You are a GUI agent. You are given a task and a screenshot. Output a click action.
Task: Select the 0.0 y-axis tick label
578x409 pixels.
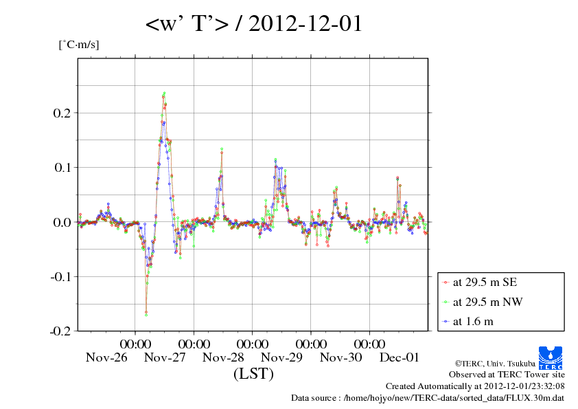pyautogui.click(x=62, y=222)
